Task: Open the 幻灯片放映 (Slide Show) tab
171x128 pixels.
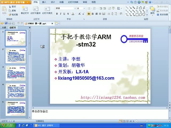Action: point(73,2)
